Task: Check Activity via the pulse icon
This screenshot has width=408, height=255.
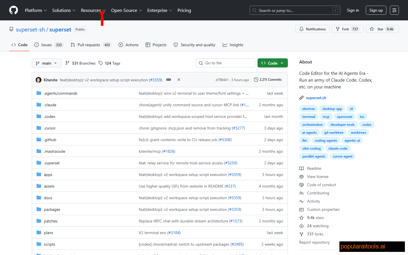Action: [x=301, y=201]
